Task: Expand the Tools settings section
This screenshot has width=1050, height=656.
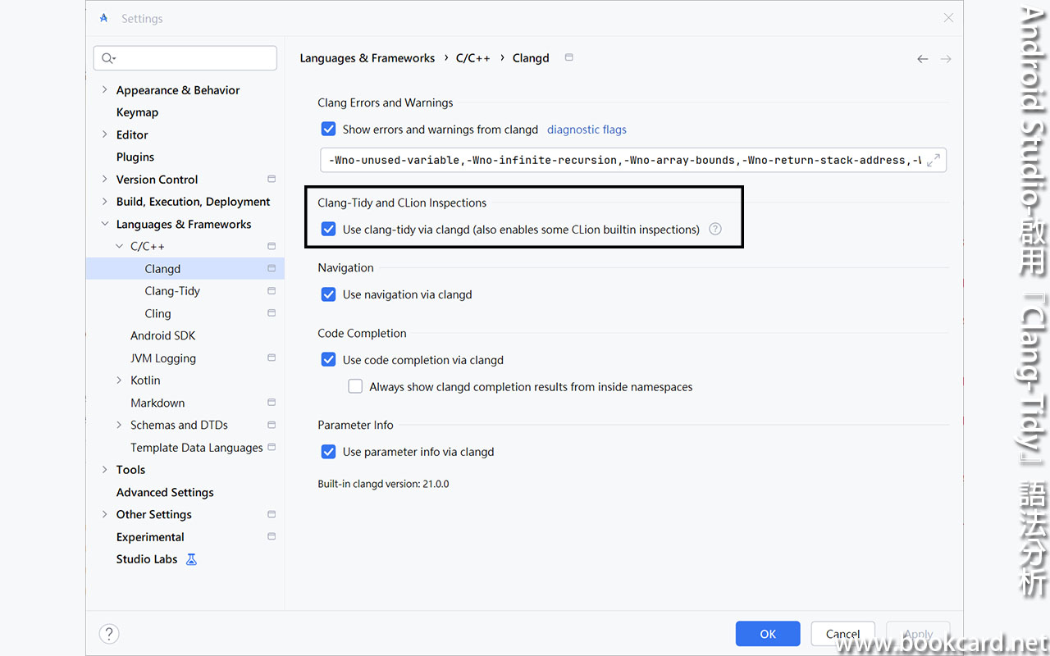Action: pyautogui.click(x=104, y=470)
